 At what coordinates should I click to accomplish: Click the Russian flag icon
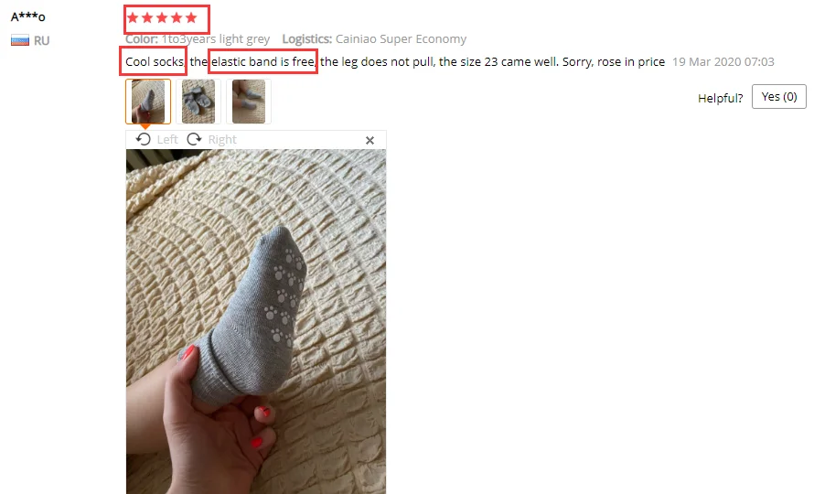(x=20, y=40)
